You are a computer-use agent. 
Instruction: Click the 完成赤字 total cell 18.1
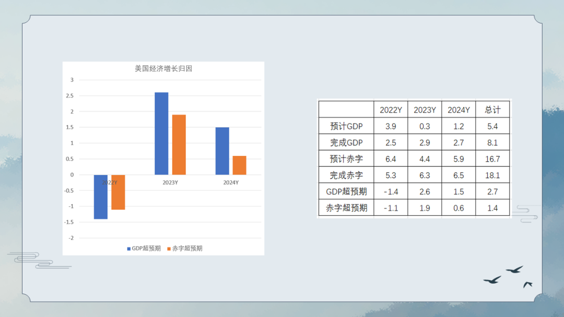[x=492, y=176]
